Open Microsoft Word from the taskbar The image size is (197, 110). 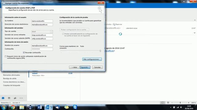click(39, 107)
